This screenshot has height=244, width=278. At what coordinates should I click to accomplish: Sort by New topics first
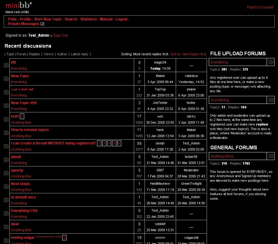point(188,54)
